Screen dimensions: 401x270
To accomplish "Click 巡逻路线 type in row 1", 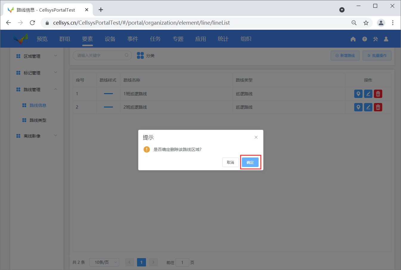I will tap(244, 94).
